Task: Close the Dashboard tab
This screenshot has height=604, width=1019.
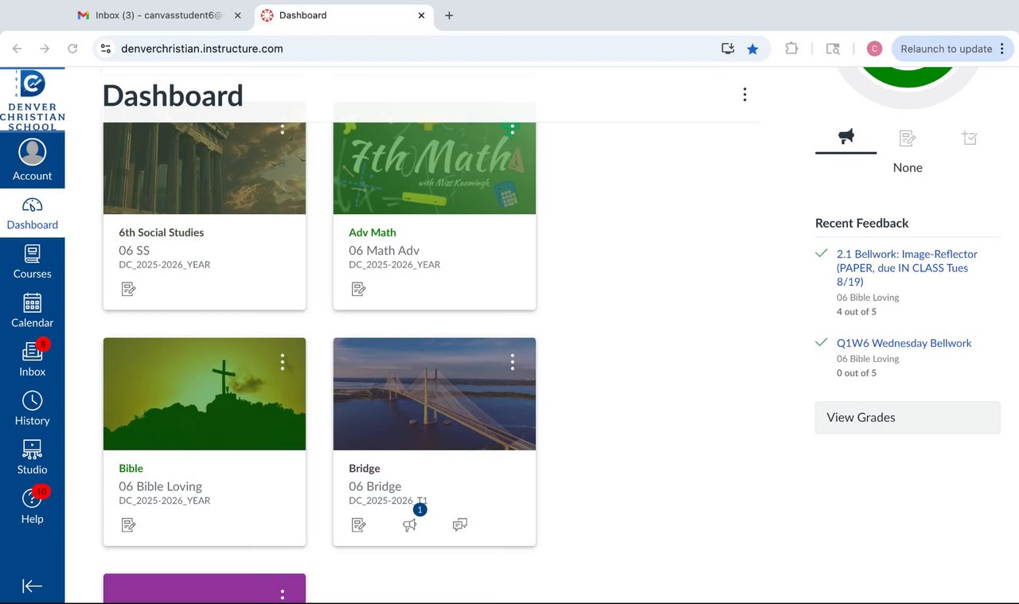Action: (421, 15)
